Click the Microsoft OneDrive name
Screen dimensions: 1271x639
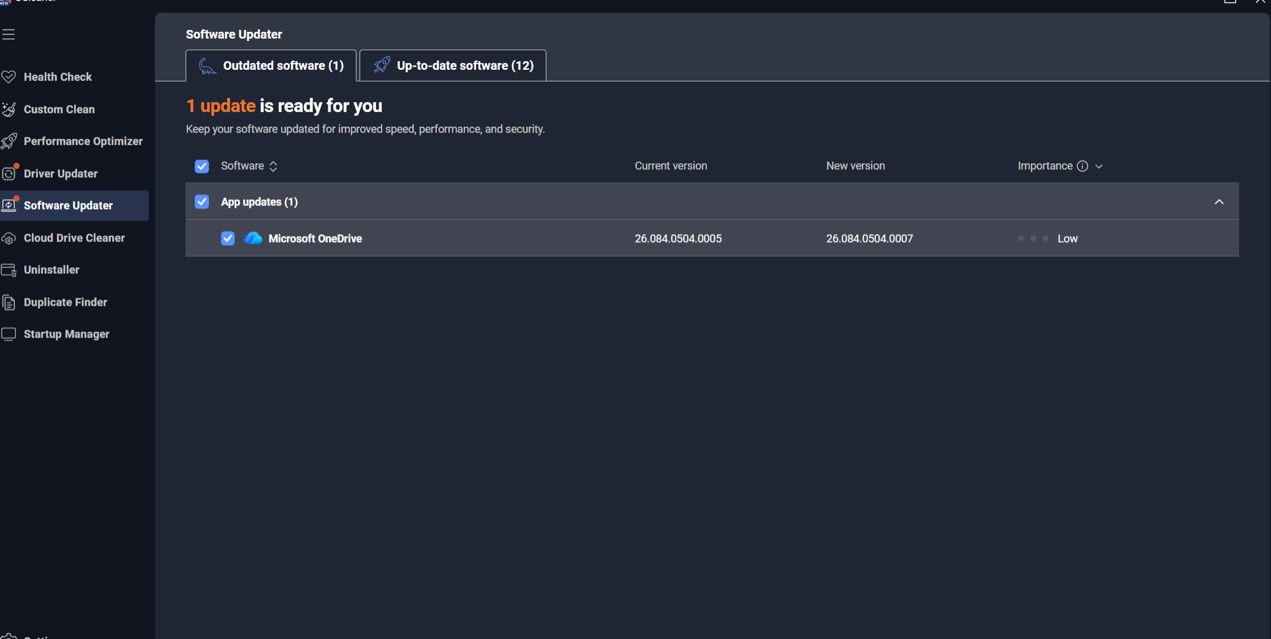[315, 238]
